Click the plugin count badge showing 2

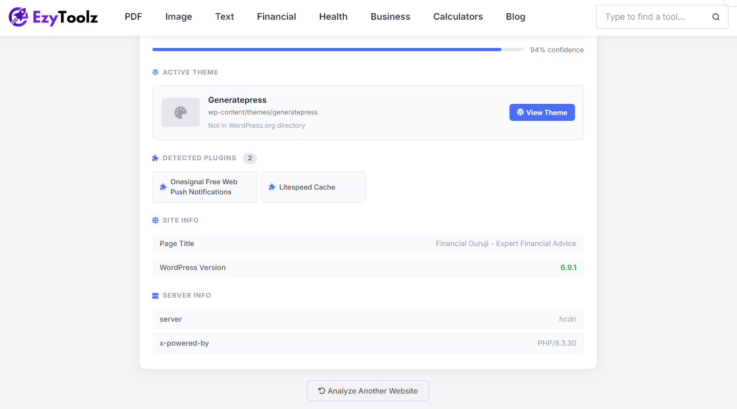(249, 158)
